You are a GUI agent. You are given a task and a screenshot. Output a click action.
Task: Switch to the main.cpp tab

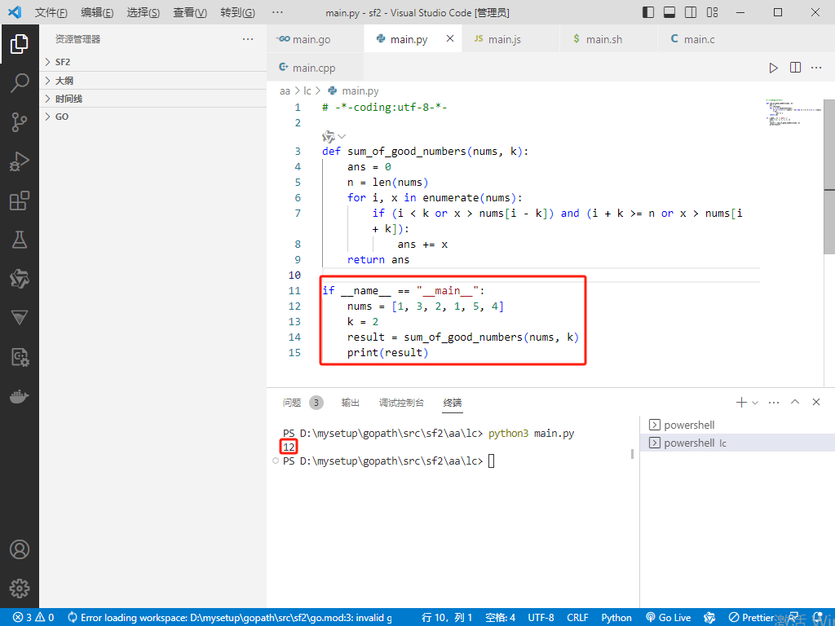tap(316, 68)
